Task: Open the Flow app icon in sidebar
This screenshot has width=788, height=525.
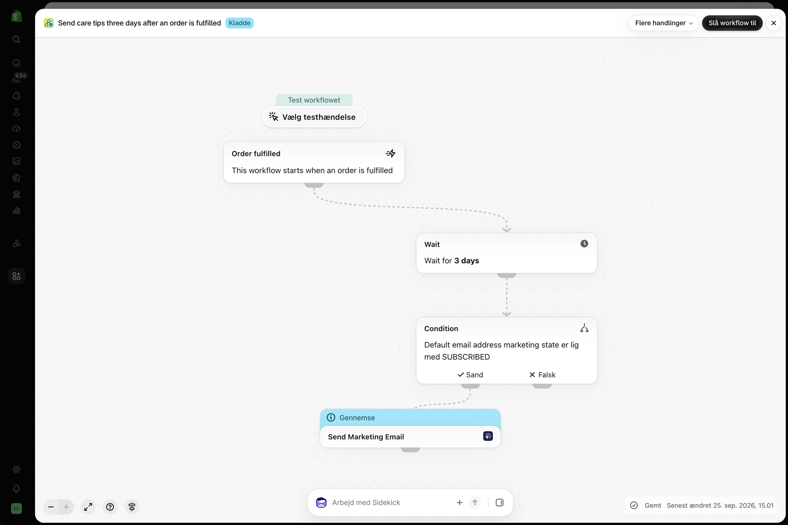Action: tap(16, 243)
